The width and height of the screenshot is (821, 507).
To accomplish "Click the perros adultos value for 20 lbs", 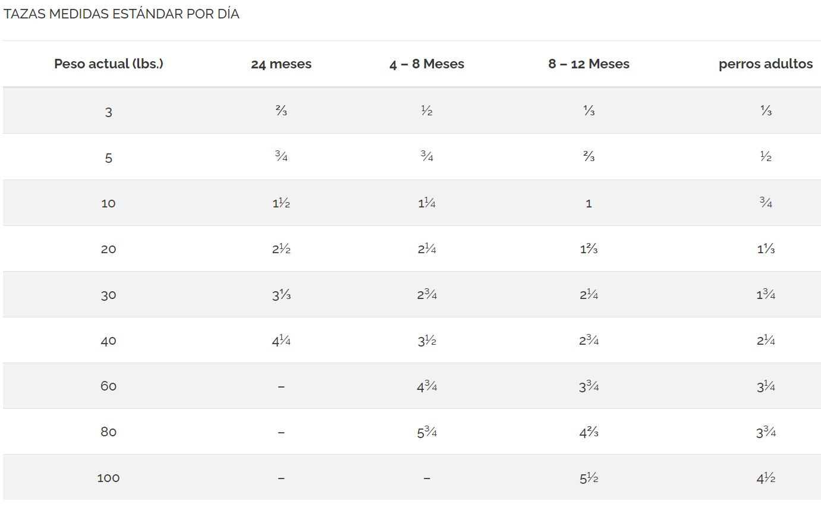I will point(765,249).
